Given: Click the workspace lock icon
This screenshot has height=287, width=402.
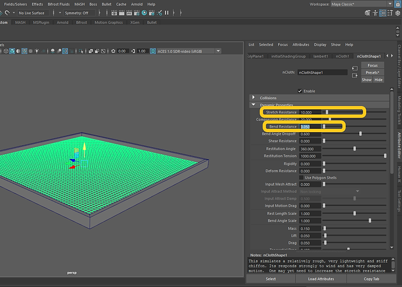Looking at the screenshot, I should point(398,4).
